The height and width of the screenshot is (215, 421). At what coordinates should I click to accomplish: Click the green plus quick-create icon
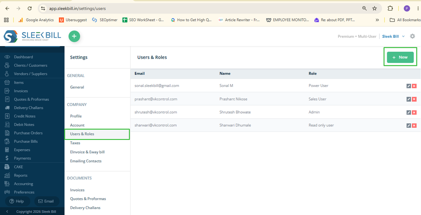74,36
